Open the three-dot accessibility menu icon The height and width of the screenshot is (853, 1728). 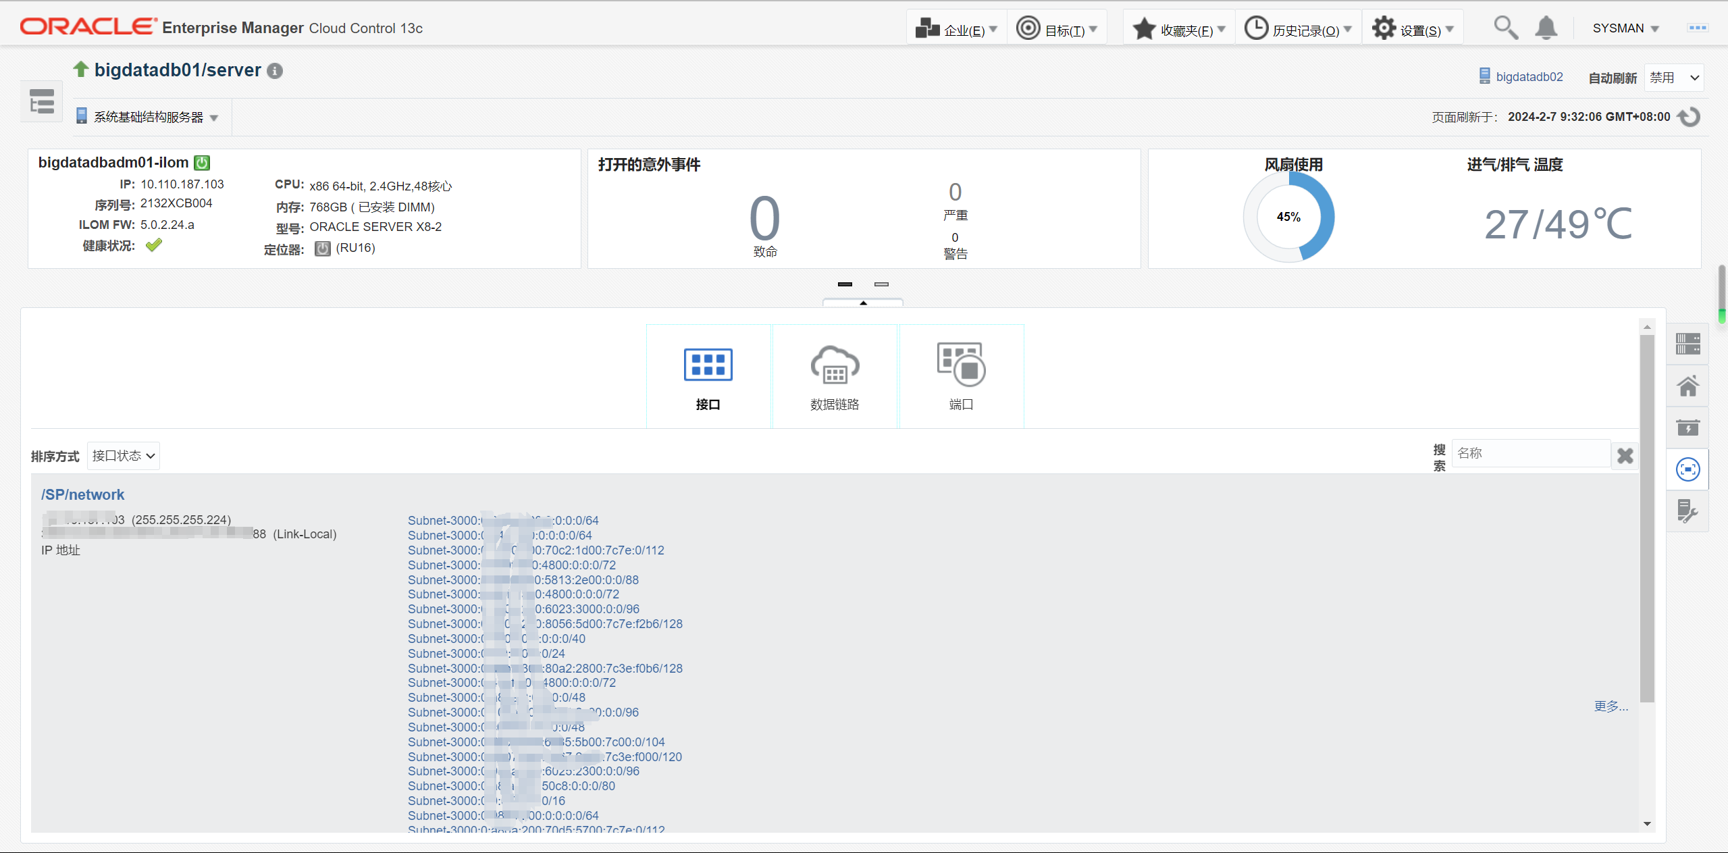point(1698,28)
